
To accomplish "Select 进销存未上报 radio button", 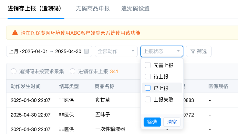I will [x=73, y=71].
